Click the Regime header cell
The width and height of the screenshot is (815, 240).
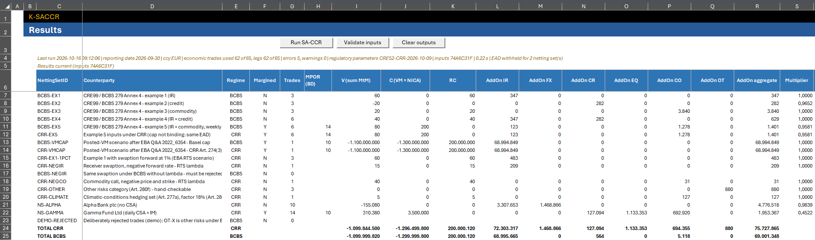[236, 80]
